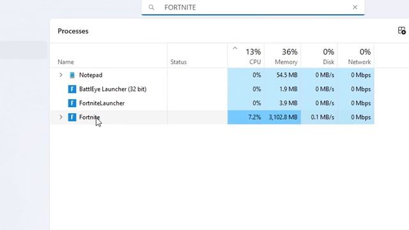Clear the FORTNITE search text
Image resolution: width=409 pixels, height=230 pixels.
point(355,7)
